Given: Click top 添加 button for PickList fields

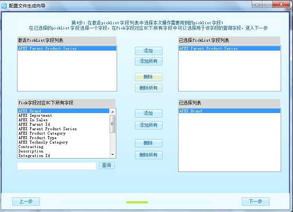Looking at the screenshot, I should pyautogui.click(x=149, y=51).
